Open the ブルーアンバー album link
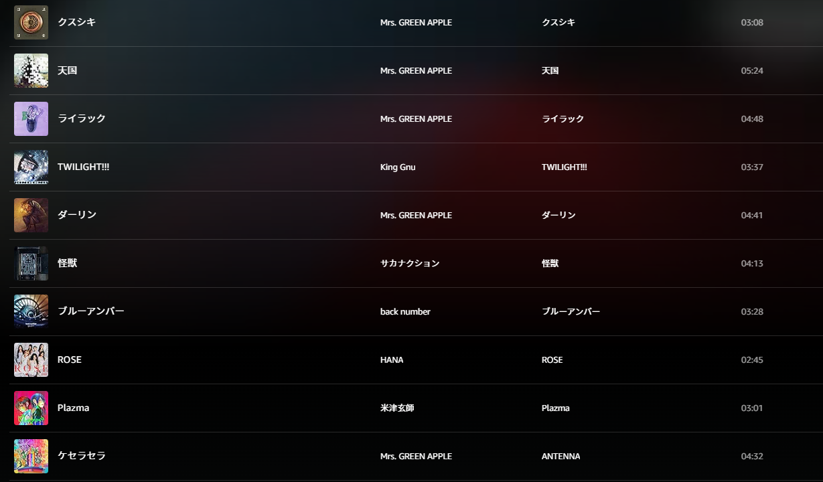This screenshot has width=823, height=482. (x=571, y=311)
